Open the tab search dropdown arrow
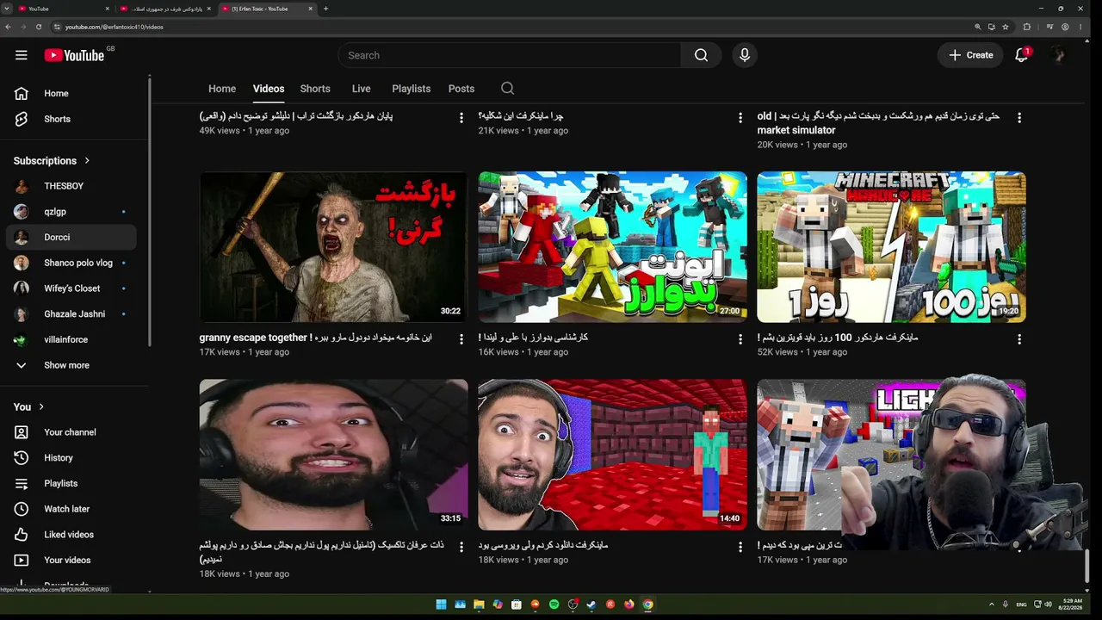The width and height of the screenshot is (1102, 620). point(6,9)
